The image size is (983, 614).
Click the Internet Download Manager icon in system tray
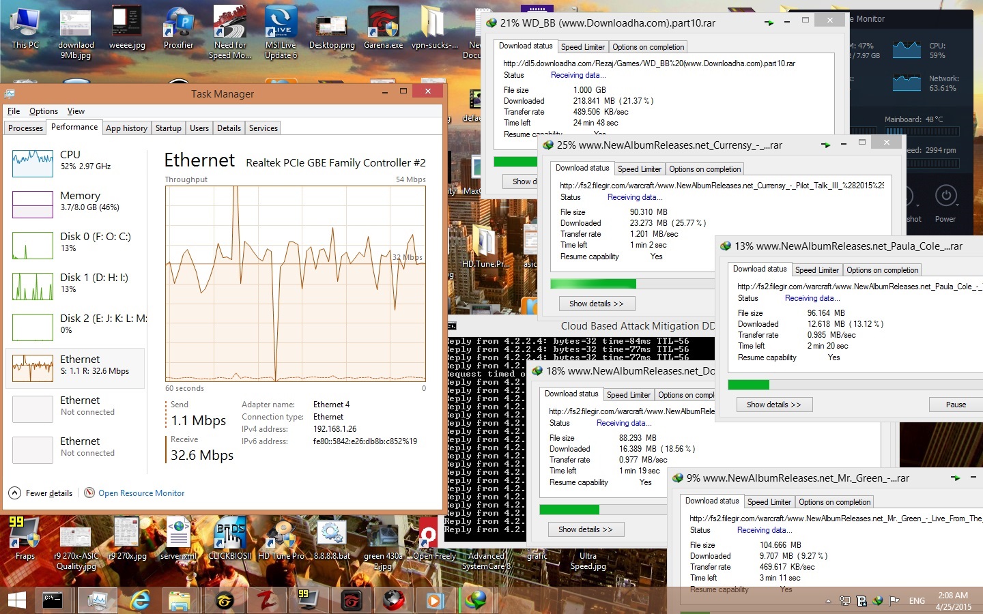(877, 601)
